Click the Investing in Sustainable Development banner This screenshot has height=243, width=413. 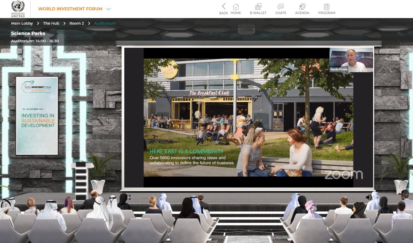(37, 115)
